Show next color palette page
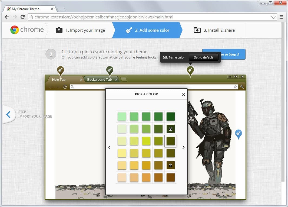 tap(183, 147)
